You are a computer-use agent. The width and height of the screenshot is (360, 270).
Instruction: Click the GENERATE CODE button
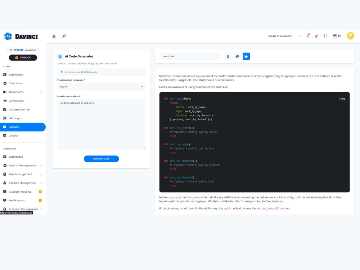[101, 159]
